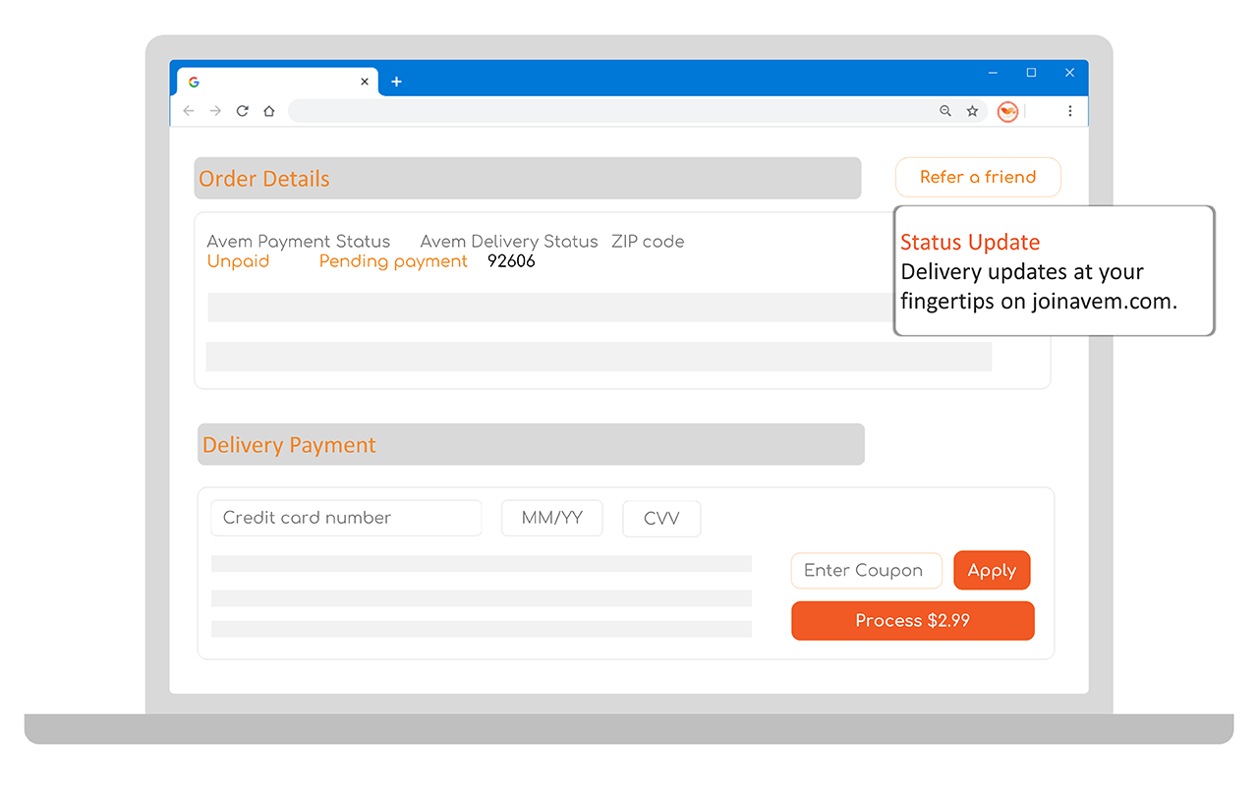Viewport: 1258px width, 786px height.
Task: Click the Unpaid payment status text
Action: click(238, 261)
